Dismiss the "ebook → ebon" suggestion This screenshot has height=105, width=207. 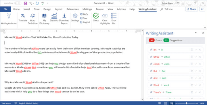[200, 64]
